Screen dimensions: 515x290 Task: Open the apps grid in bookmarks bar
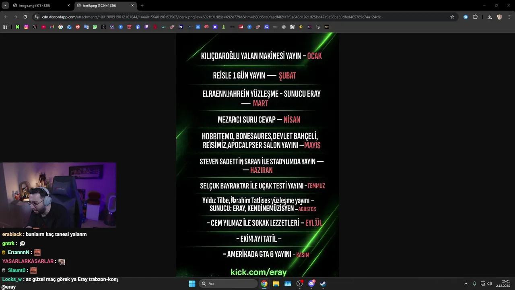pyautogui.click(x=5, y=27)
